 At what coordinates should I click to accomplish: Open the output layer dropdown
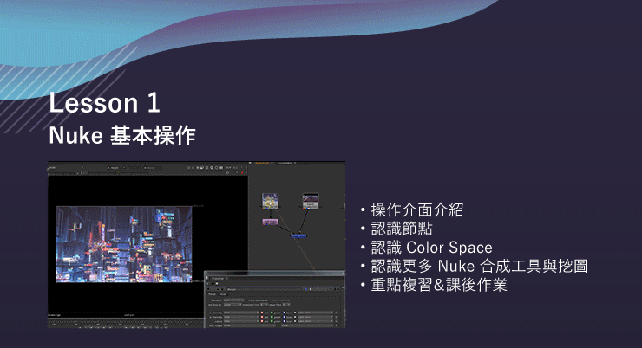point(241,321)
